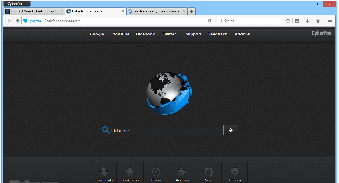This screenshot has height=183, width=339.
Task: Click the Cyberfox globe logo
Action: 169,93
